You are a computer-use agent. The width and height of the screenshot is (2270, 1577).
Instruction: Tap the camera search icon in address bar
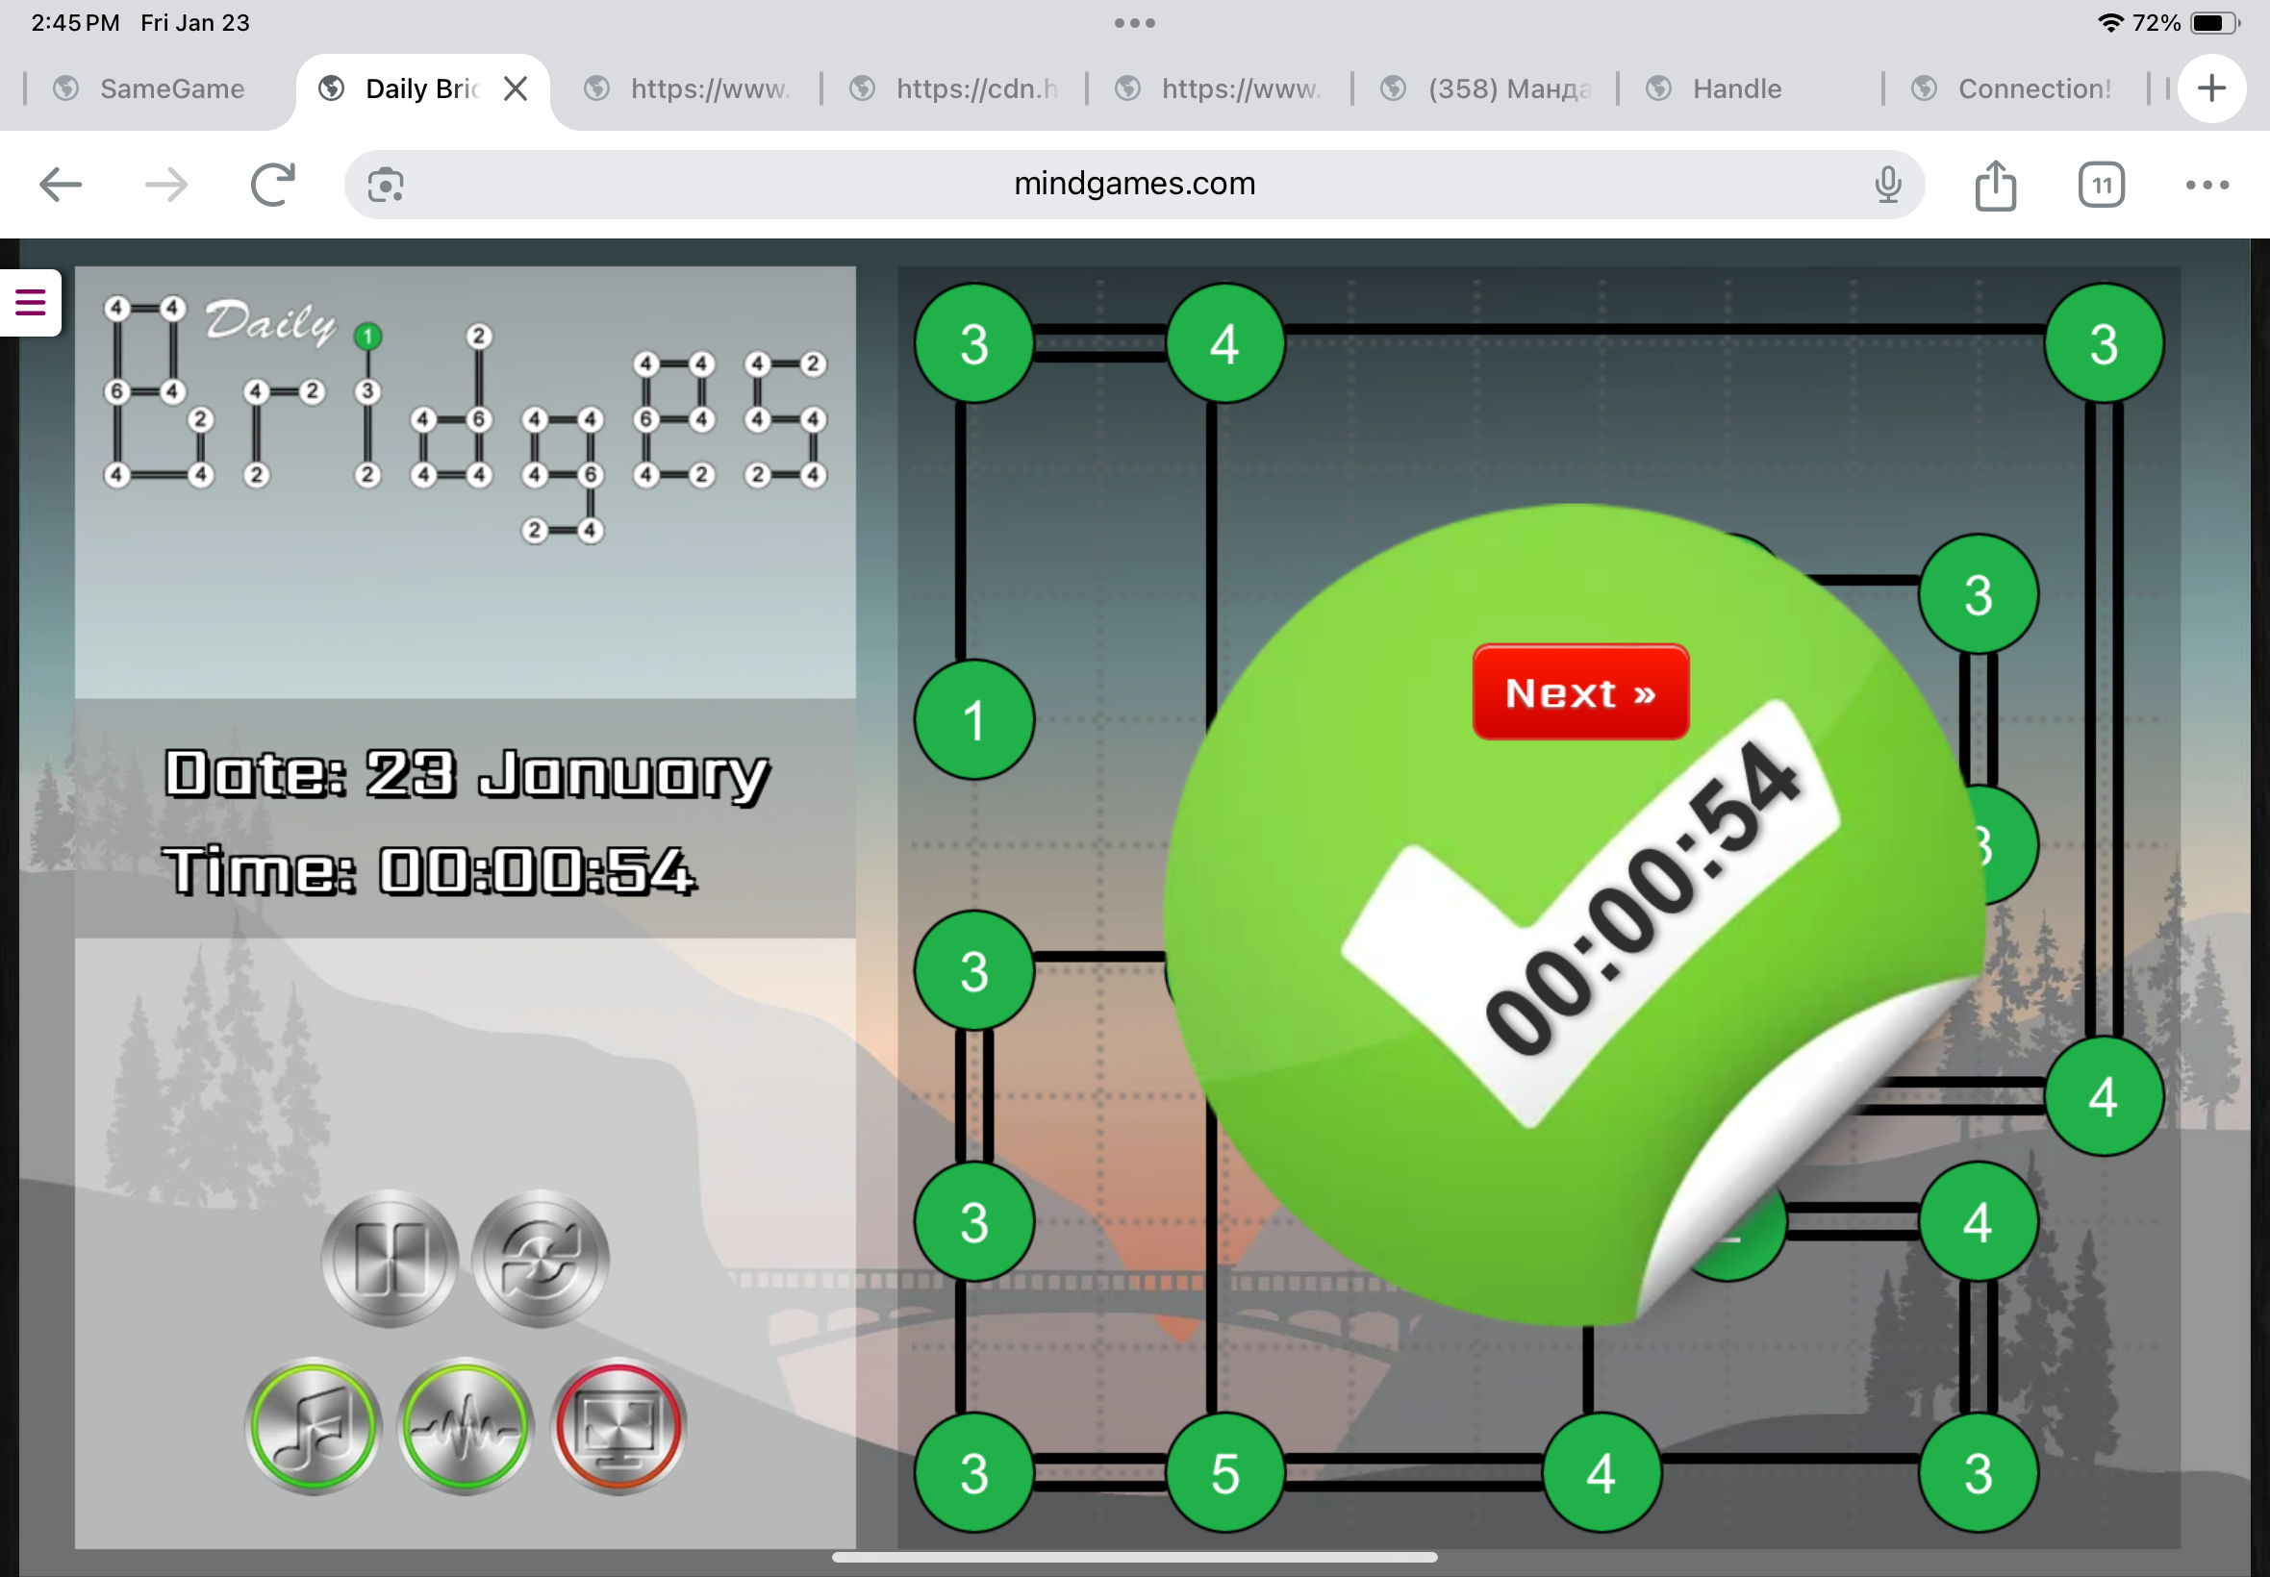coord(386,185)
